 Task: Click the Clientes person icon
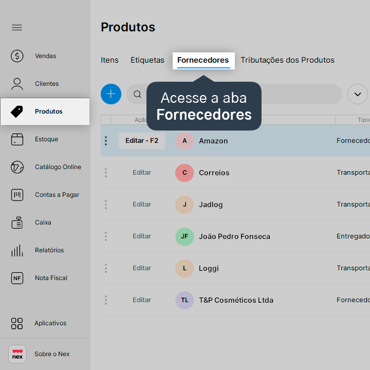(x=17, y=84)
